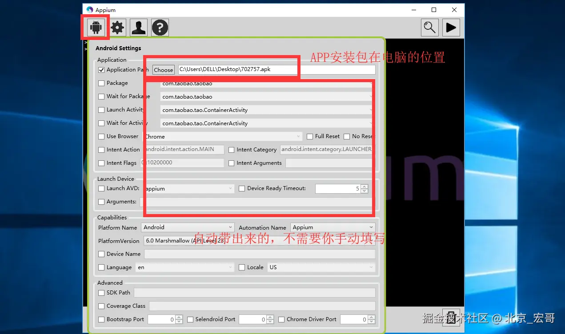This screenshot has height=334, width=565.
Task: Check the SDK Path option
Action: (x=101, y=293)
